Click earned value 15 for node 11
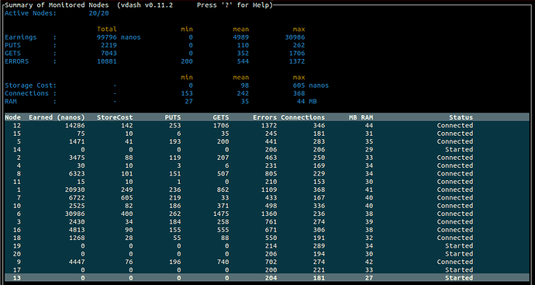This screenshot has width=535, height=285. pos(81,182)
